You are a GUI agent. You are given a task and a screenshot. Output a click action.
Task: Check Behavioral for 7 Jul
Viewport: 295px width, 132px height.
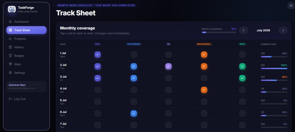tap(204, 125)
